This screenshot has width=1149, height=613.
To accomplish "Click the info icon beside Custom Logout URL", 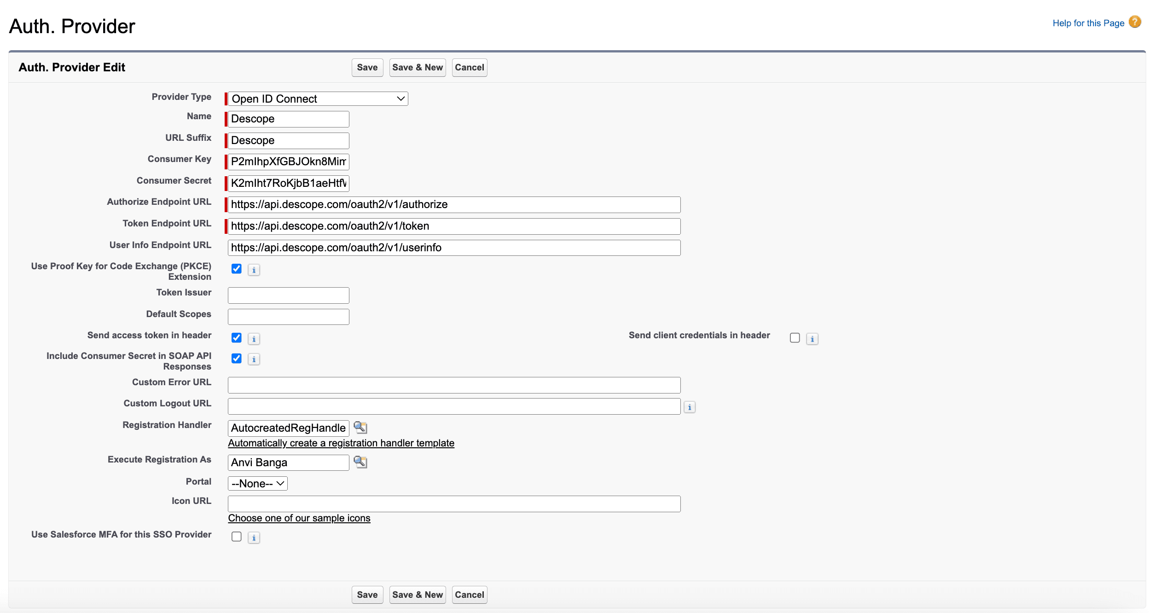I will (x=689, y=407).
